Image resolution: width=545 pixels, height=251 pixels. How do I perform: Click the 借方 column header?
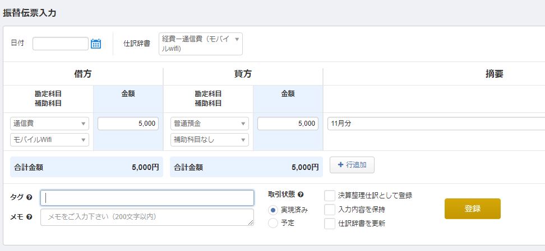click(x=83, y=74)
